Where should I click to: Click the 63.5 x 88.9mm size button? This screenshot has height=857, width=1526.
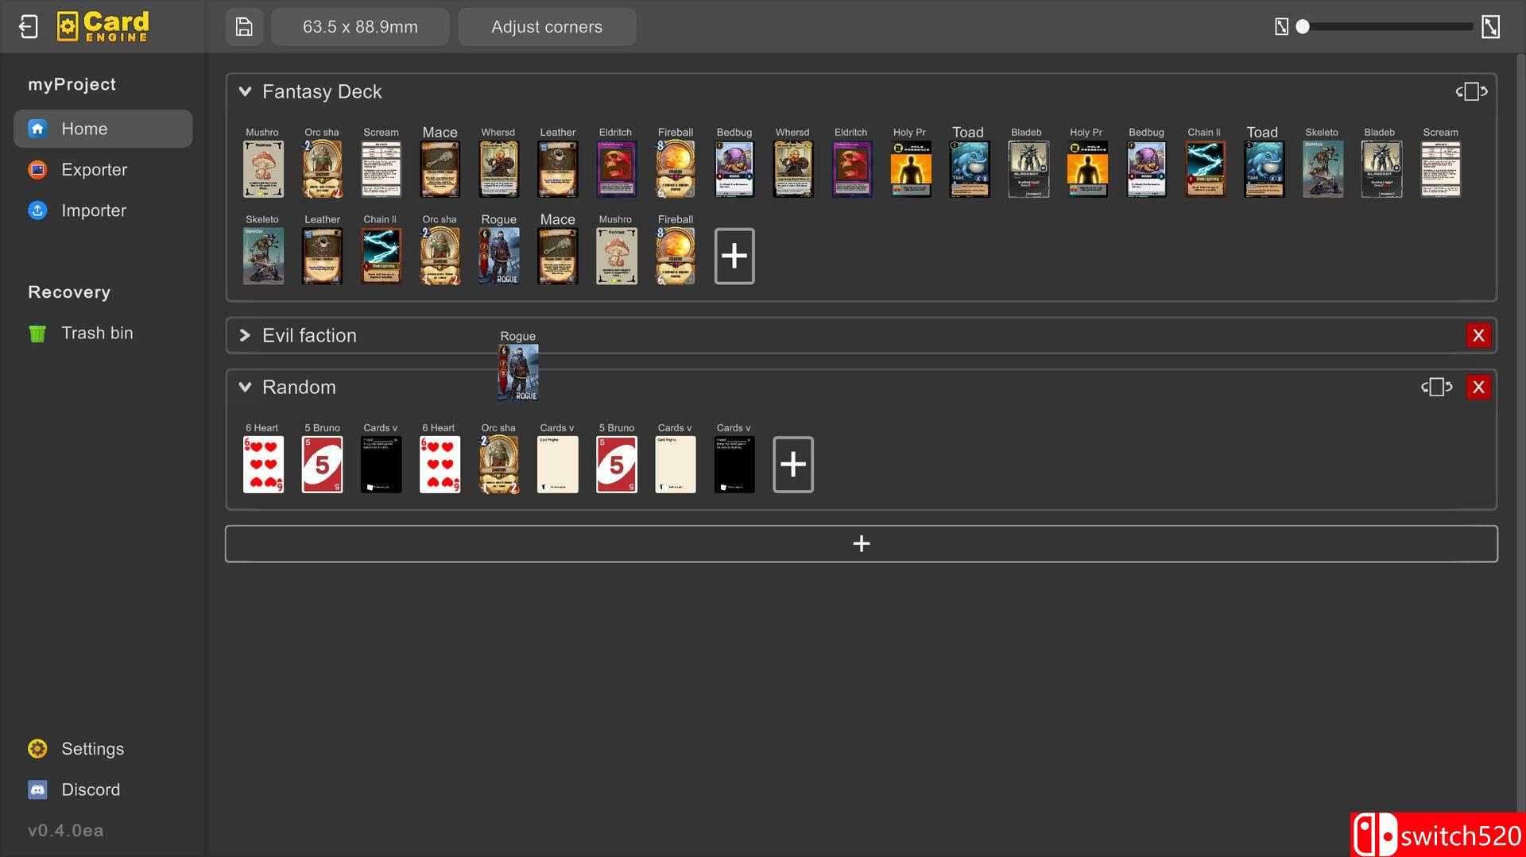[x=360, y=27]
